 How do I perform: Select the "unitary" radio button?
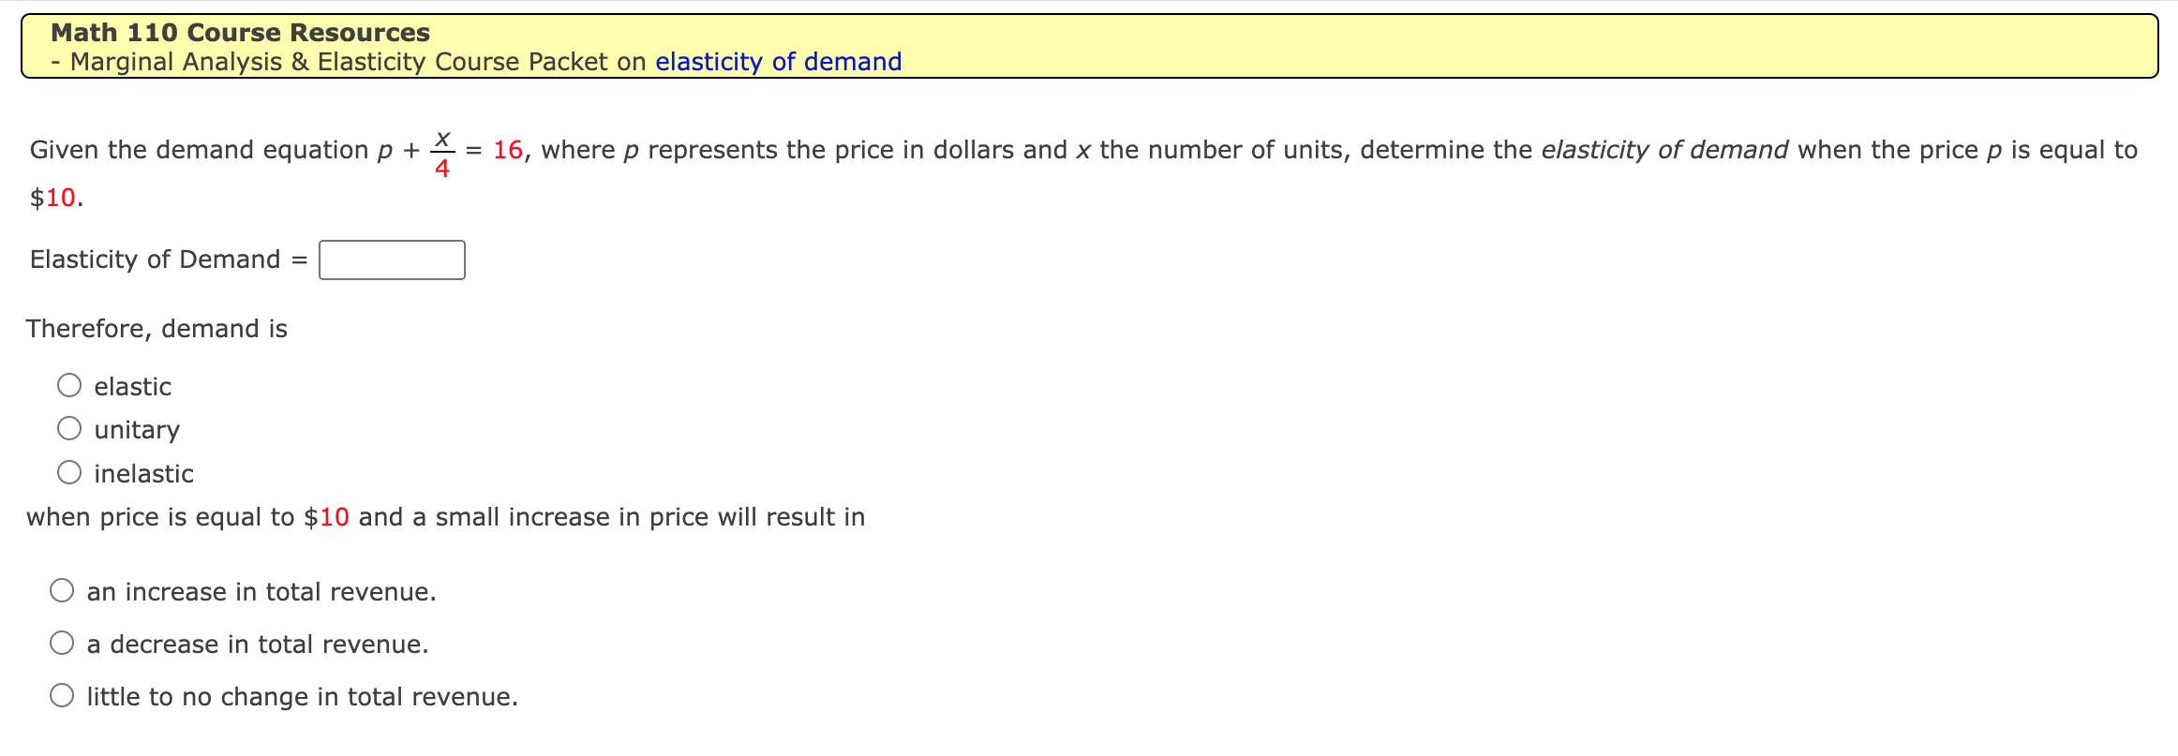tap(69, 427)
